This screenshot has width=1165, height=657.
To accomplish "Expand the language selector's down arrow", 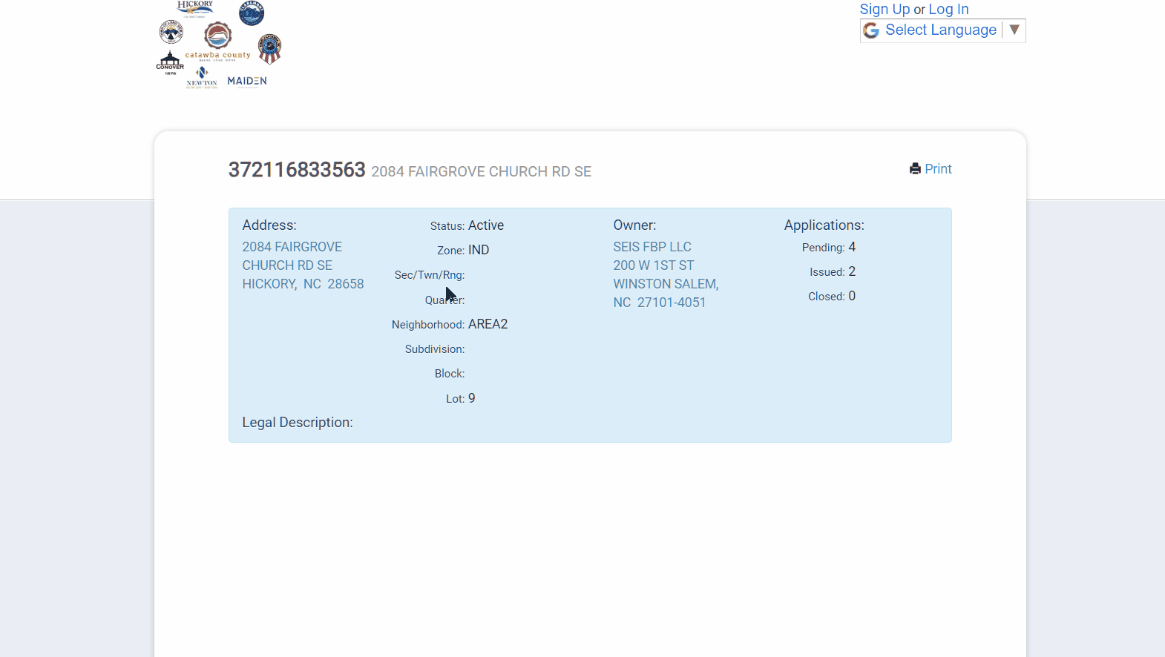I will point(1014,30).
